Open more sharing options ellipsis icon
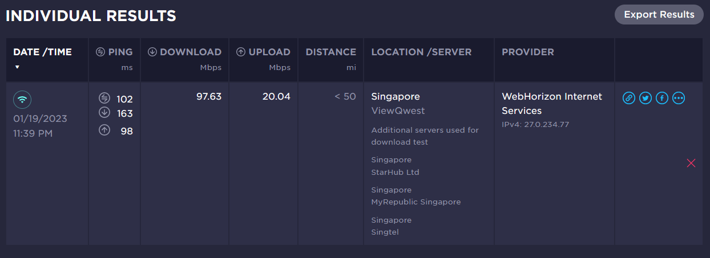Viewport: 710px width, 258px height. pyautogui.click(x=679, y=98)
